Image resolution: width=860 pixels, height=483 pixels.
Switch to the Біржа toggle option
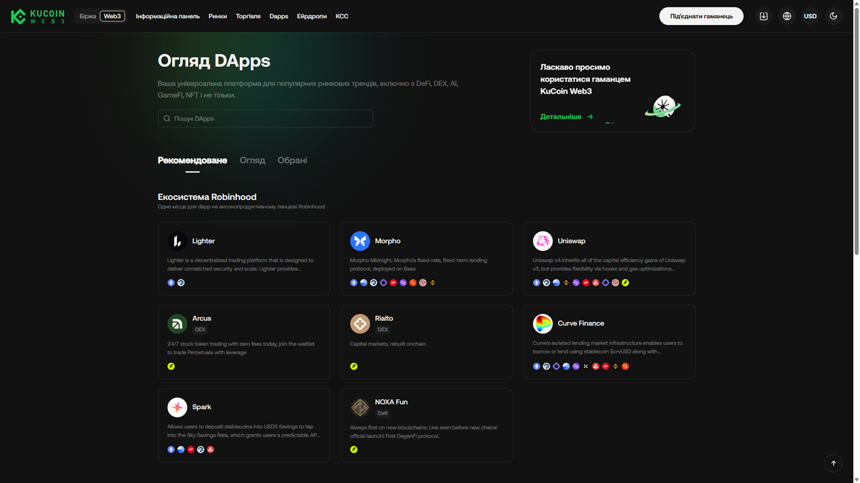pyautogui.click(x=88, y=16)
